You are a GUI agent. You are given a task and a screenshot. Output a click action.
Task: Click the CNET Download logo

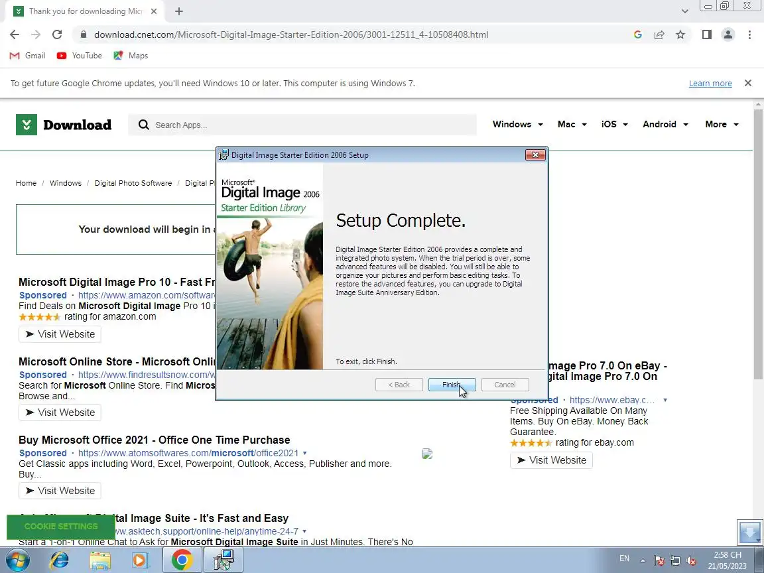[64, 125]
